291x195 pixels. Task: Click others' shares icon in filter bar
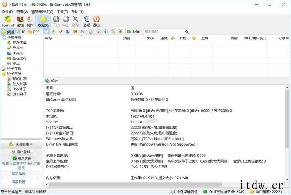[x=106, y=32]
